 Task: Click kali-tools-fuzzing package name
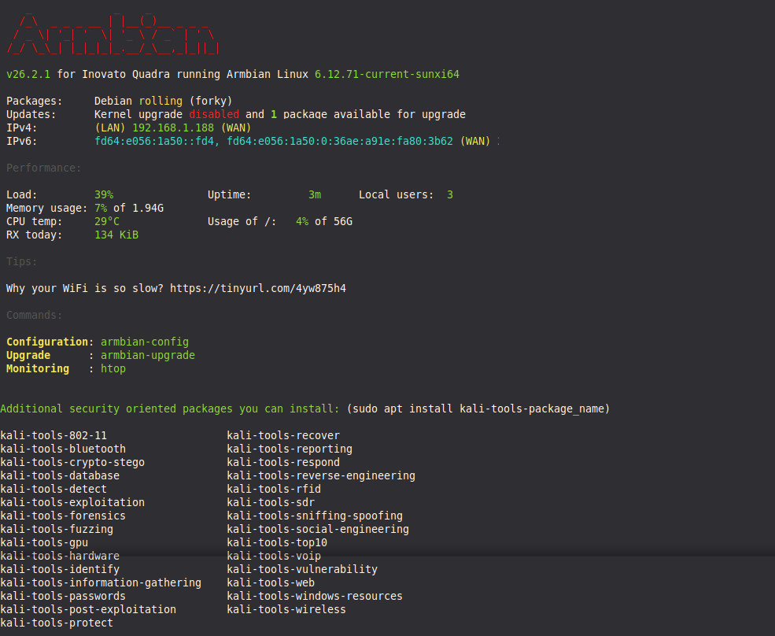pyautogui.click(x=57, y=529)
